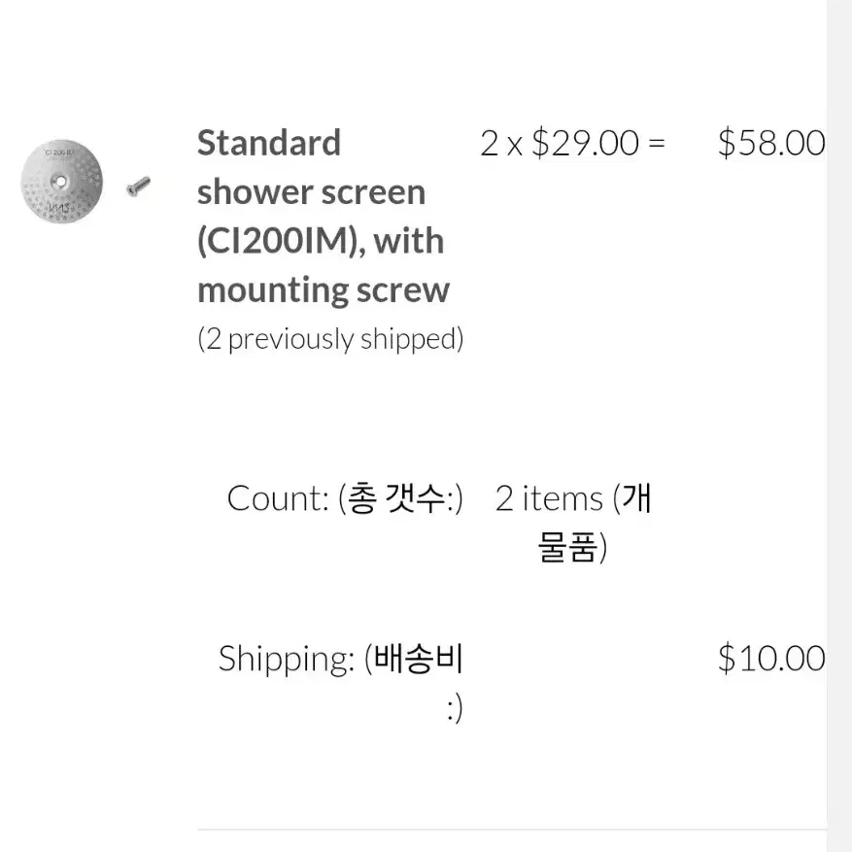
Task: Click the CI 200 IM engraving on disc
Action: point(59,153)
